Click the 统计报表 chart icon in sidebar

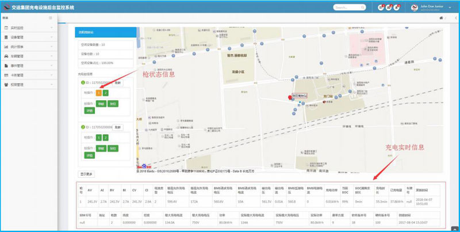(x=6, y=47)
